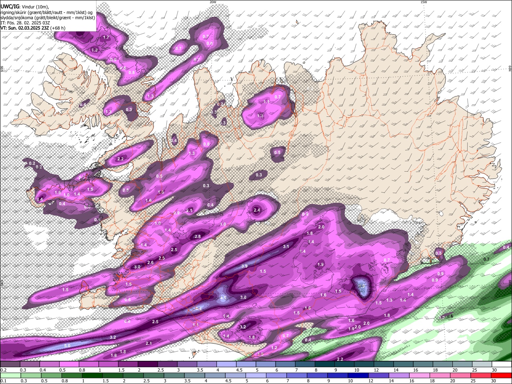Click the 3.9 precipitation value on the map
512x384 pixels.
(244, 266)
